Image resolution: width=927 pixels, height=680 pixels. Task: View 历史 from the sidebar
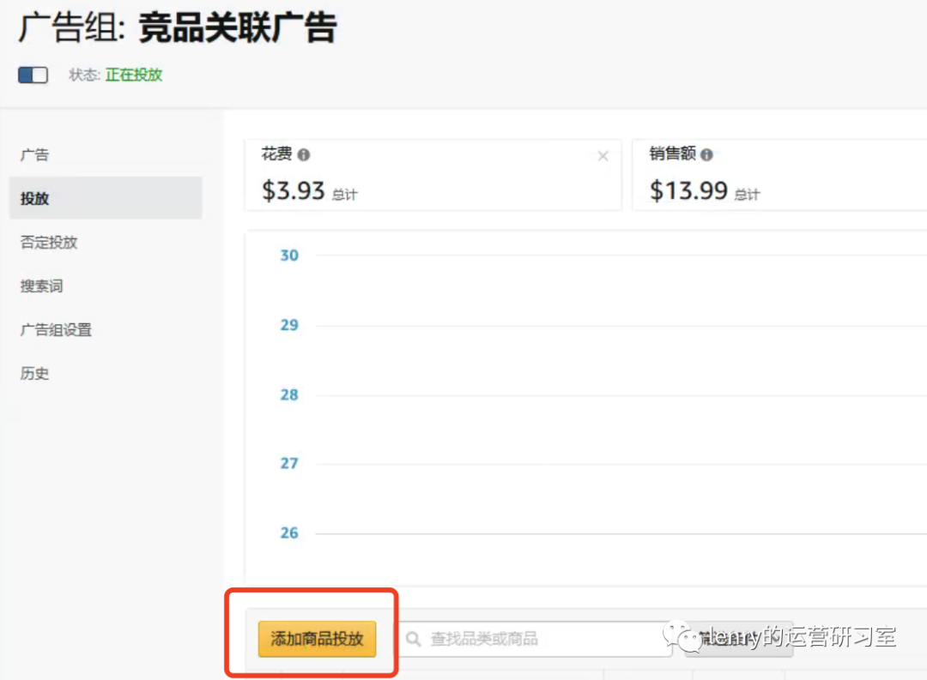[34, 373]
